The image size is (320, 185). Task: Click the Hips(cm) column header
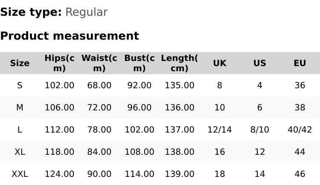59,63
